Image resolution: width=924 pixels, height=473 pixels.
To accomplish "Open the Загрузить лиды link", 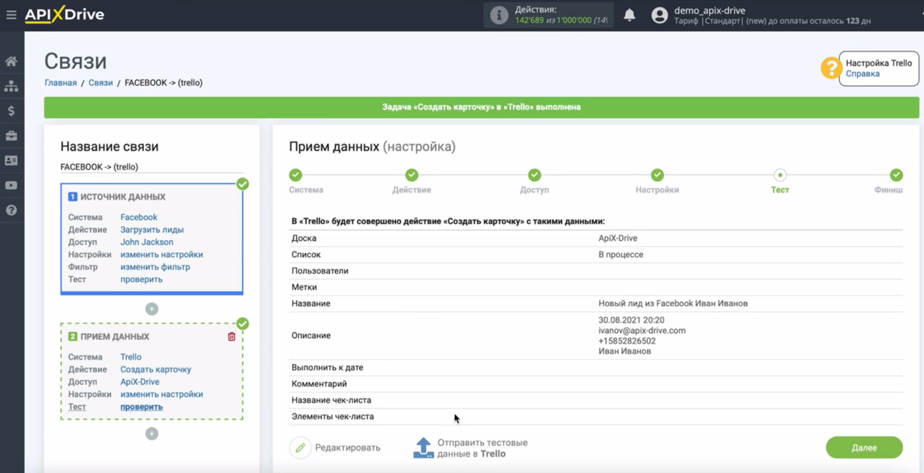I will coord(152,230).
